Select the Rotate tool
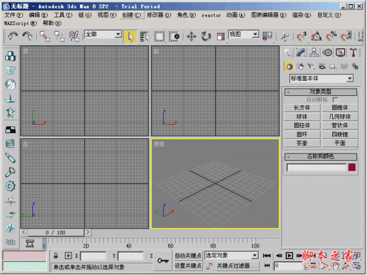Viewport: 367px width, 275px height. [x=206, y=37]
